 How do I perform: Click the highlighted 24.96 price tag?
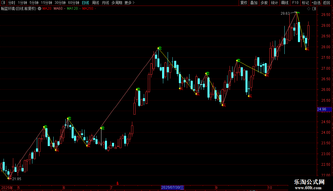click(324, 110)
